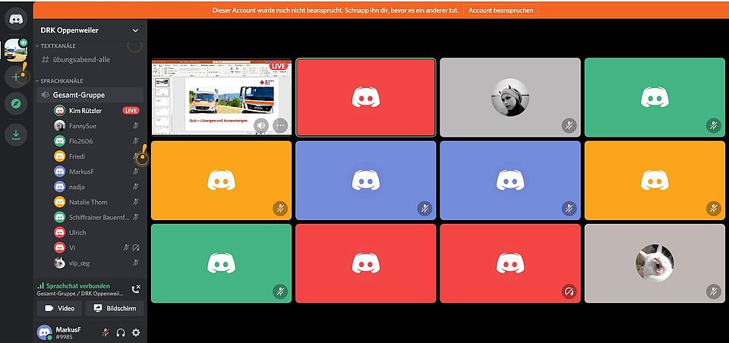
Task: Select Flo2606 in voice member list
Action: (x=81, y=141)
